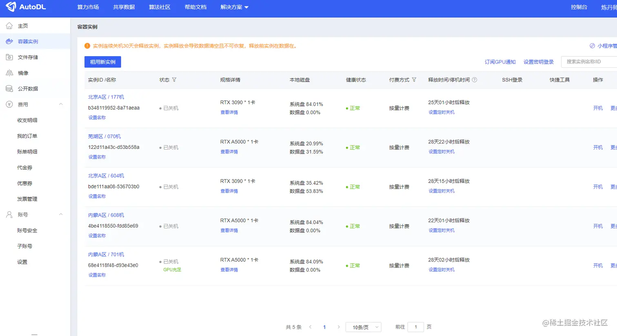Focus the 搜索实例名称/ID search field
The width and height of the screenshot is (617, 336).
tap(589, 62)
